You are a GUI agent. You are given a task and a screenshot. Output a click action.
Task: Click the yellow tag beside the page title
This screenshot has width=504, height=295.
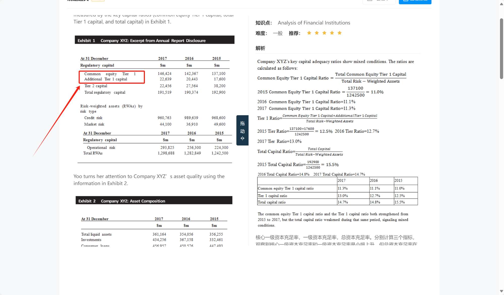coord(98,1)
